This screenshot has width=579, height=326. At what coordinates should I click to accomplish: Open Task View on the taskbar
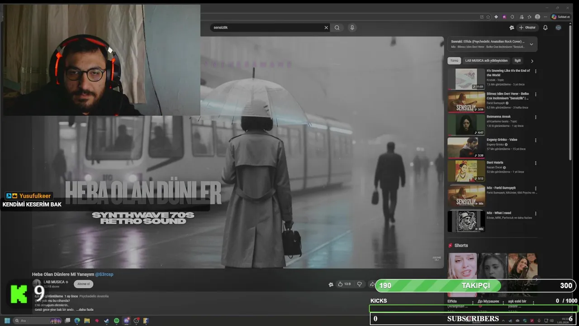click(67, 321)
